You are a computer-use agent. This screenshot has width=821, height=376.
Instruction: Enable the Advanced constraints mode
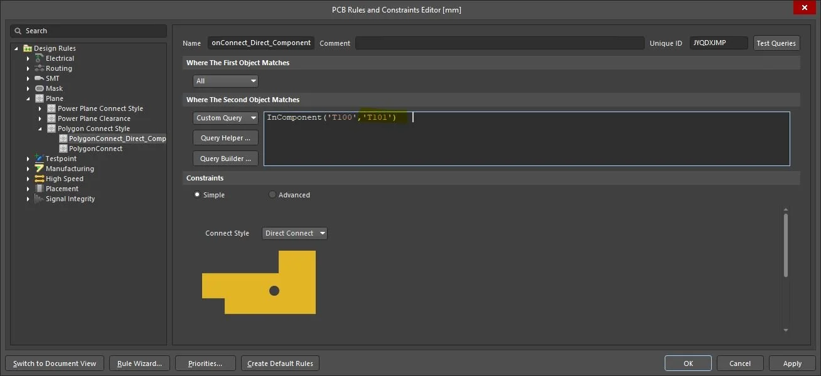(272, 194)
